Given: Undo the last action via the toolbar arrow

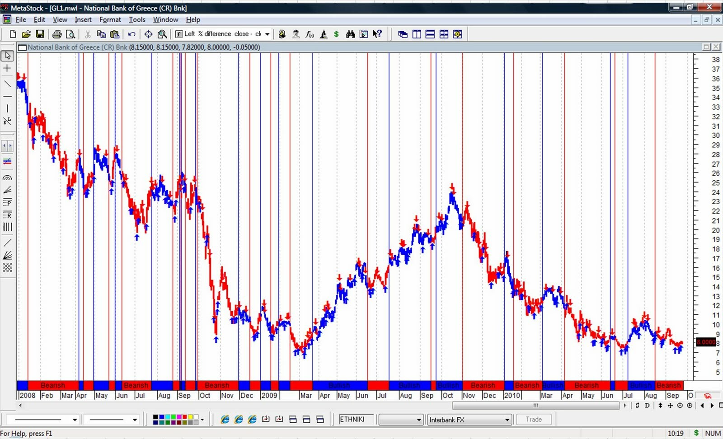Looking at the screenshot, I should click(x=131, y=34).
